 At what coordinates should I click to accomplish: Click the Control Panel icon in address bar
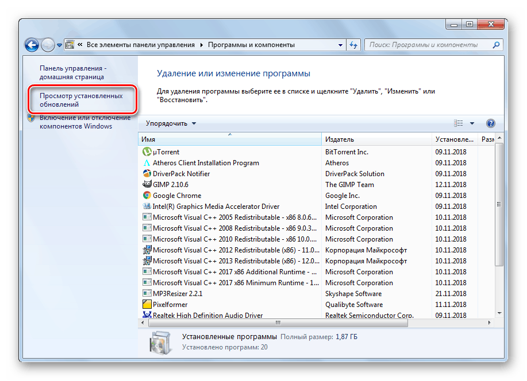[x=70, y=45]
